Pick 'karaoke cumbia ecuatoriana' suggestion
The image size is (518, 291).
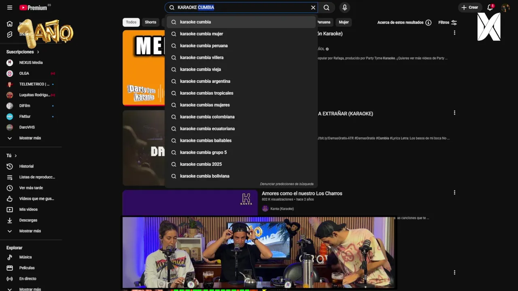coord(241,129)
